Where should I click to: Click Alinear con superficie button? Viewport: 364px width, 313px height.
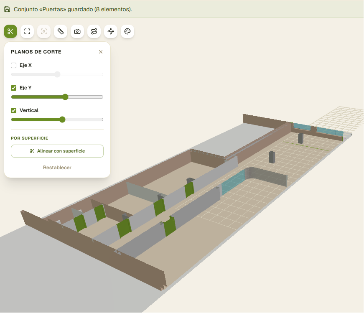tap(57, 151)
